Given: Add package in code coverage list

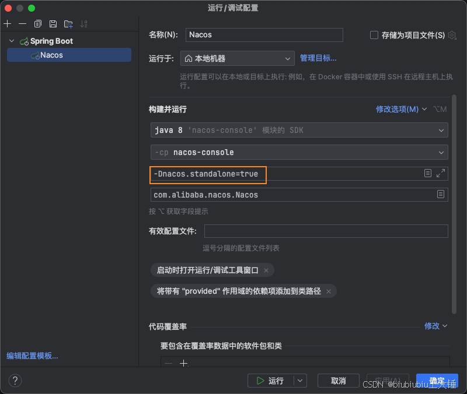Looking at the screenshot, I should 184,363.
